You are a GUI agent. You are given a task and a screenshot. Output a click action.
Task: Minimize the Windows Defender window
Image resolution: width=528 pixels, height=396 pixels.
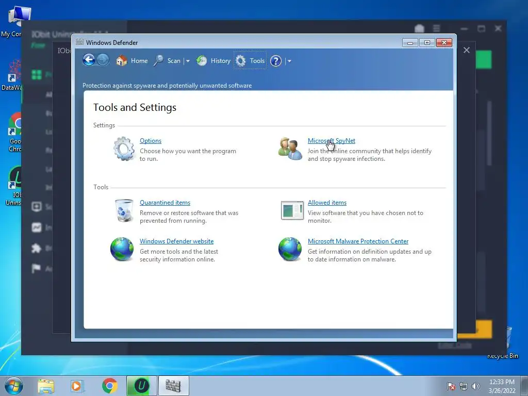pyautogui.click(x=410, y=43)
